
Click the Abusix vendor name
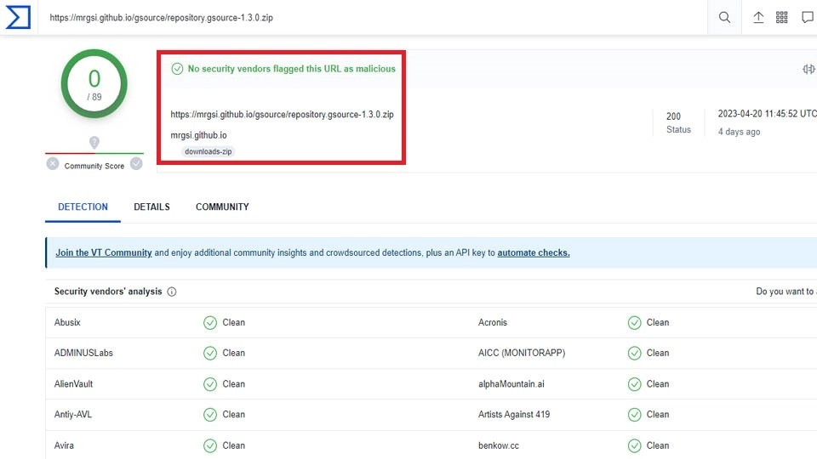(x=67, y=322)
